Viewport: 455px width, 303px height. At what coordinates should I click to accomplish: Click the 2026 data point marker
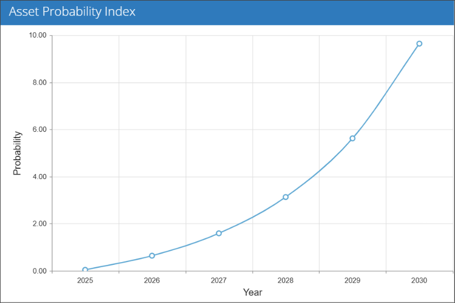152,256
